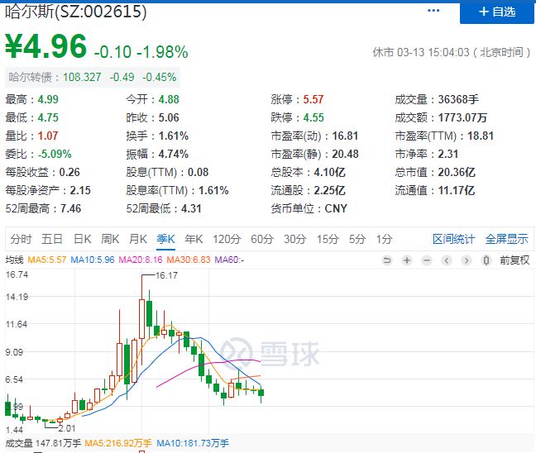
Task: Click the current price ¥4.96
Action: pos(45,46)
